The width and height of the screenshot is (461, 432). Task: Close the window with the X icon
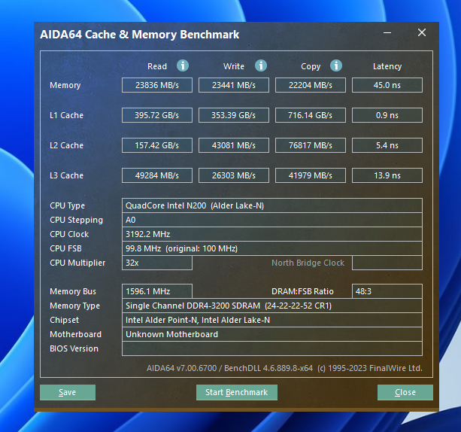(422, 32)
